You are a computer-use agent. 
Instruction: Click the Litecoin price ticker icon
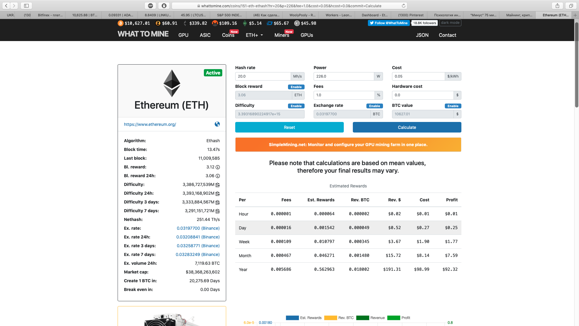pos(297,23)
